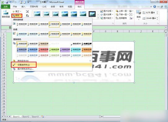The image size is (168, 122).
Task: Open size group dialog launcher
Action: click(157, 23)
